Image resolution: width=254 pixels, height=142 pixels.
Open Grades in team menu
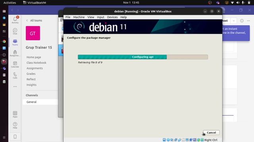[31, 74]
